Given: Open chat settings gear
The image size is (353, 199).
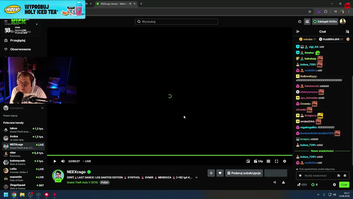Looking at the screenshot, I should point(335,185).
